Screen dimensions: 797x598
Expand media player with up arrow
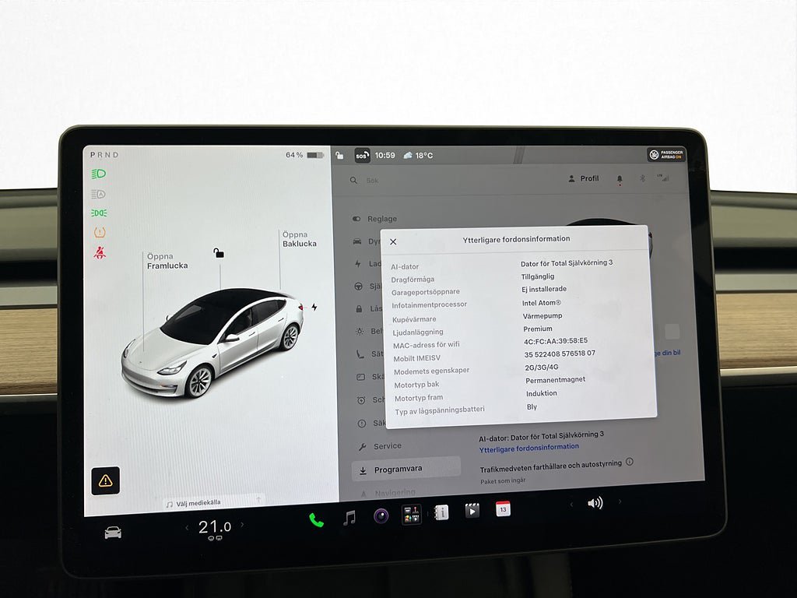click(258, 500)
